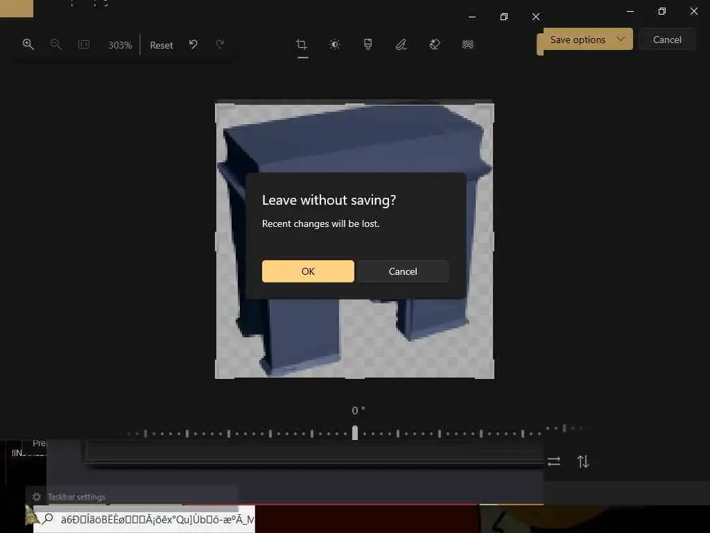
Task: Click the table image preview
Action: [354, 241]
